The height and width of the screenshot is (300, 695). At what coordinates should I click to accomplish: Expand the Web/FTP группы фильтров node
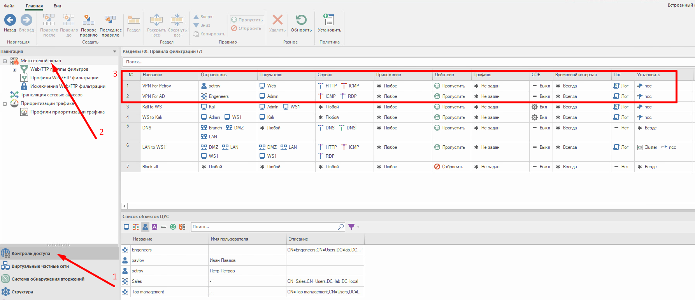click(x=14, y=70)
